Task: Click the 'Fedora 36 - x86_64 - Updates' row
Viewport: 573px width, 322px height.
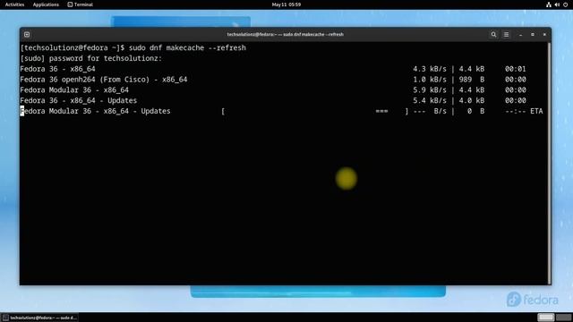Action: [273, 100]
